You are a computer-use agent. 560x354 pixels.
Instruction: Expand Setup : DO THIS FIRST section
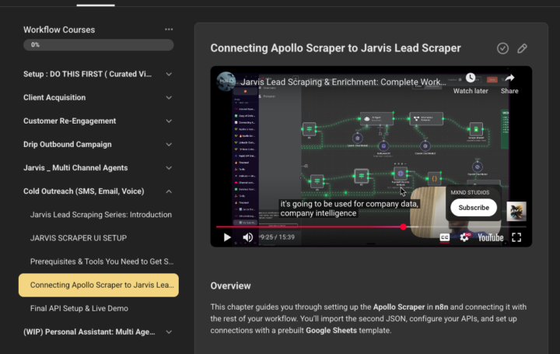pos(169,74)
